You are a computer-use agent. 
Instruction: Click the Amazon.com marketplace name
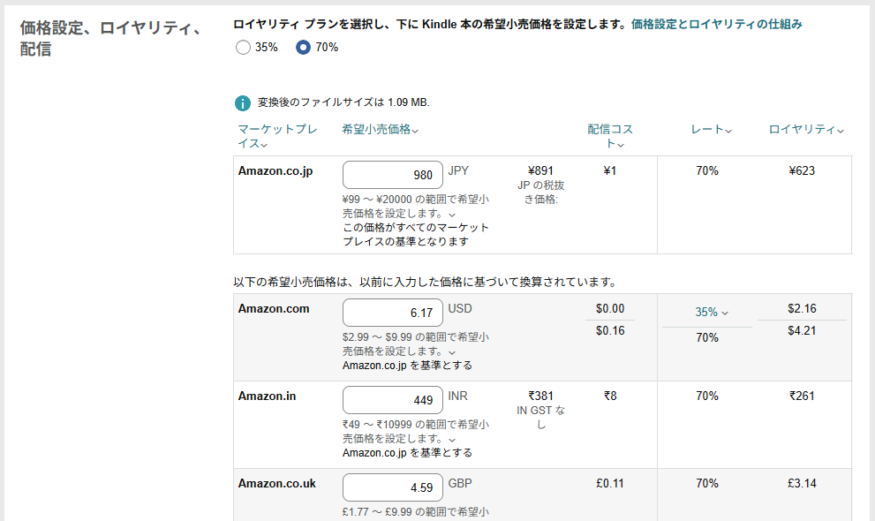(x=274, y=309)
